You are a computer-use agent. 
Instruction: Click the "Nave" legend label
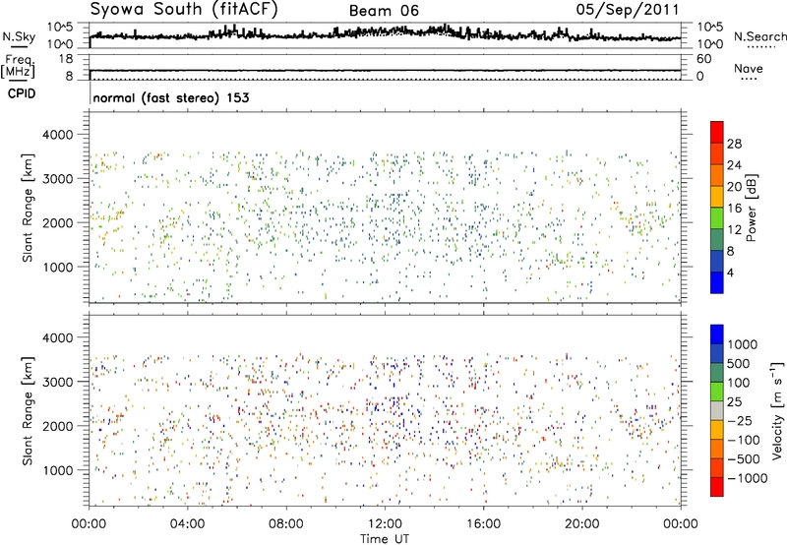(748, 69)
